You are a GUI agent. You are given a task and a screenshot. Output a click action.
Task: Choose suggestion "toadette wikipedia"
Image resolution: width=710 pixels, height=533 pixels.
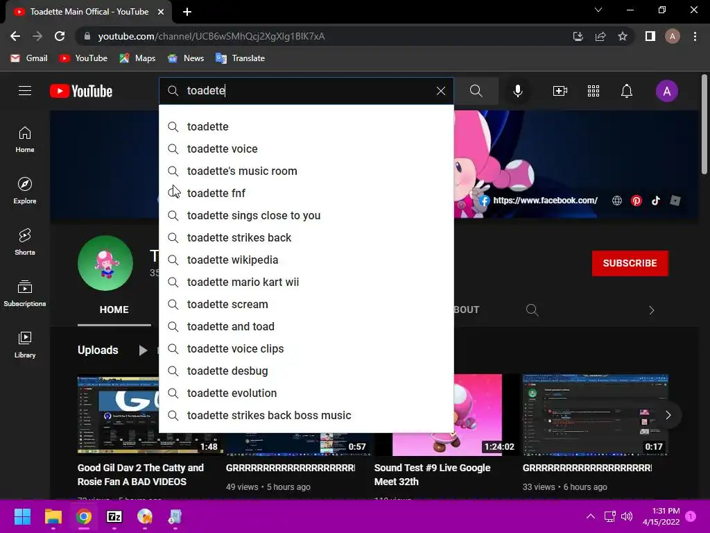(x=306, y=260)
